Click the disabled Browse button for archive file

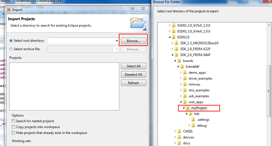coord(133,49)
